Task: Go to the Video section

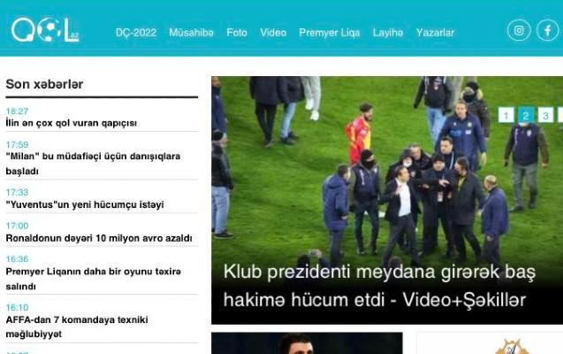Action: (x=273, y=33)
